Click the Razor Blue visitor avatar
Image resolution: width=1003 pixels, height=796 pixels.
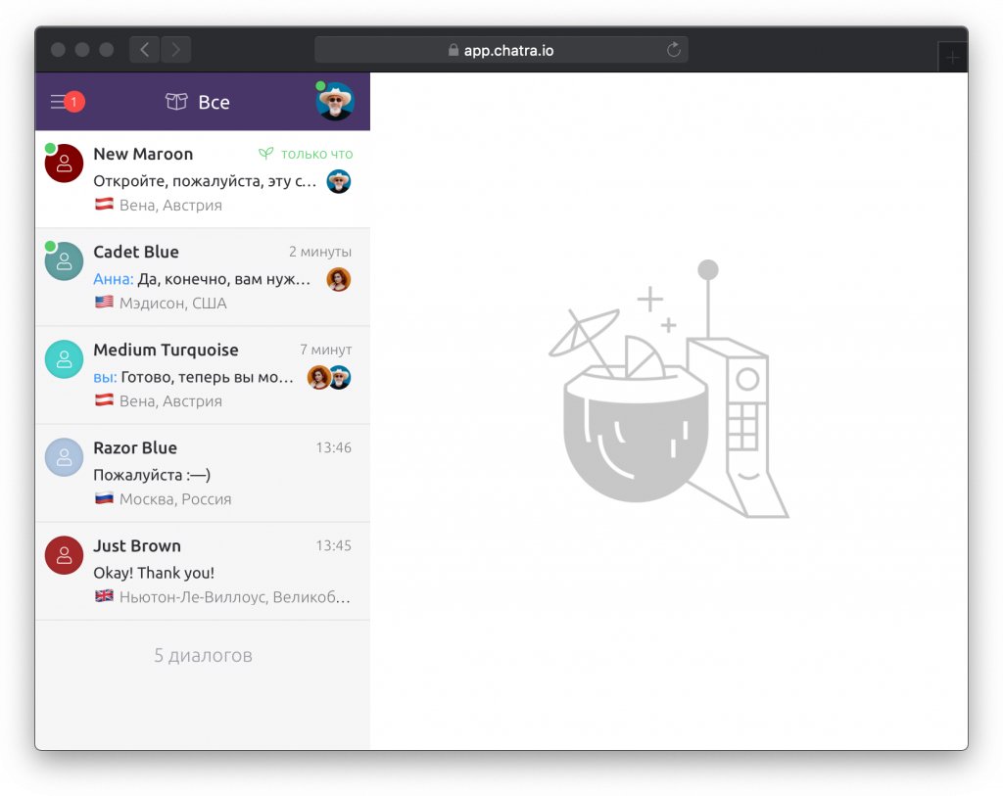pos(64,457)
